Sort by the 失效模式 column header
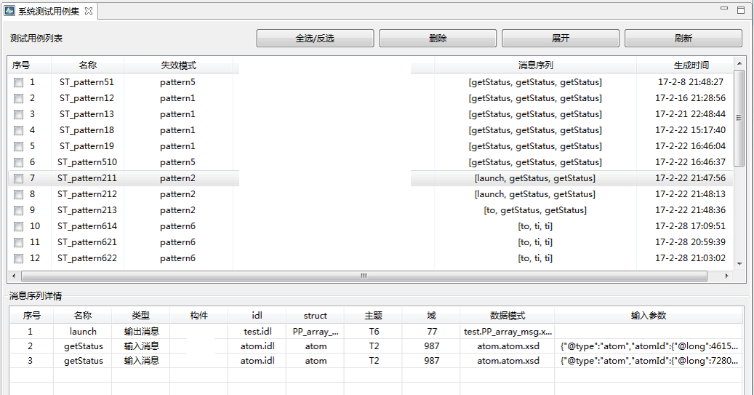This screenshot has width=754, height=395. [178, 65]
